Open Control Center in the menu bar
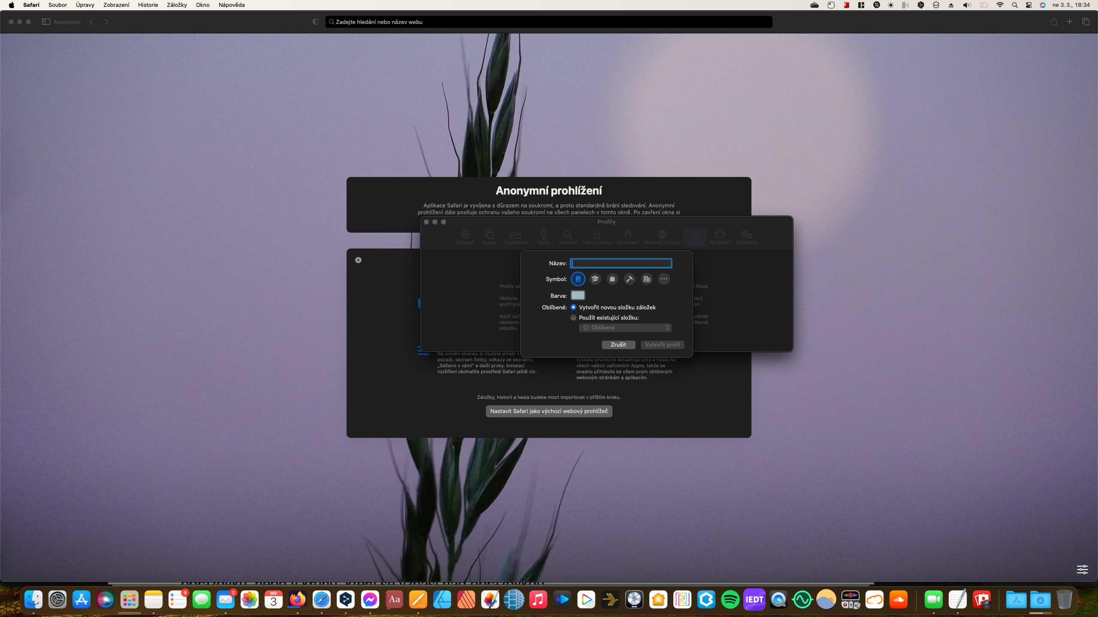This screenshot has height=617, width=1098. point(1029,5)
